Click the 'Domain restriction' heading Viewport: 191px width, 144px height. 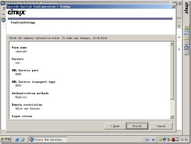27,105
